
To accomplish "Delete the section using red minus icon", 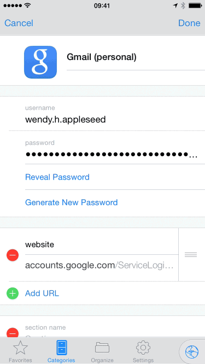I will [x=13, y=332].
